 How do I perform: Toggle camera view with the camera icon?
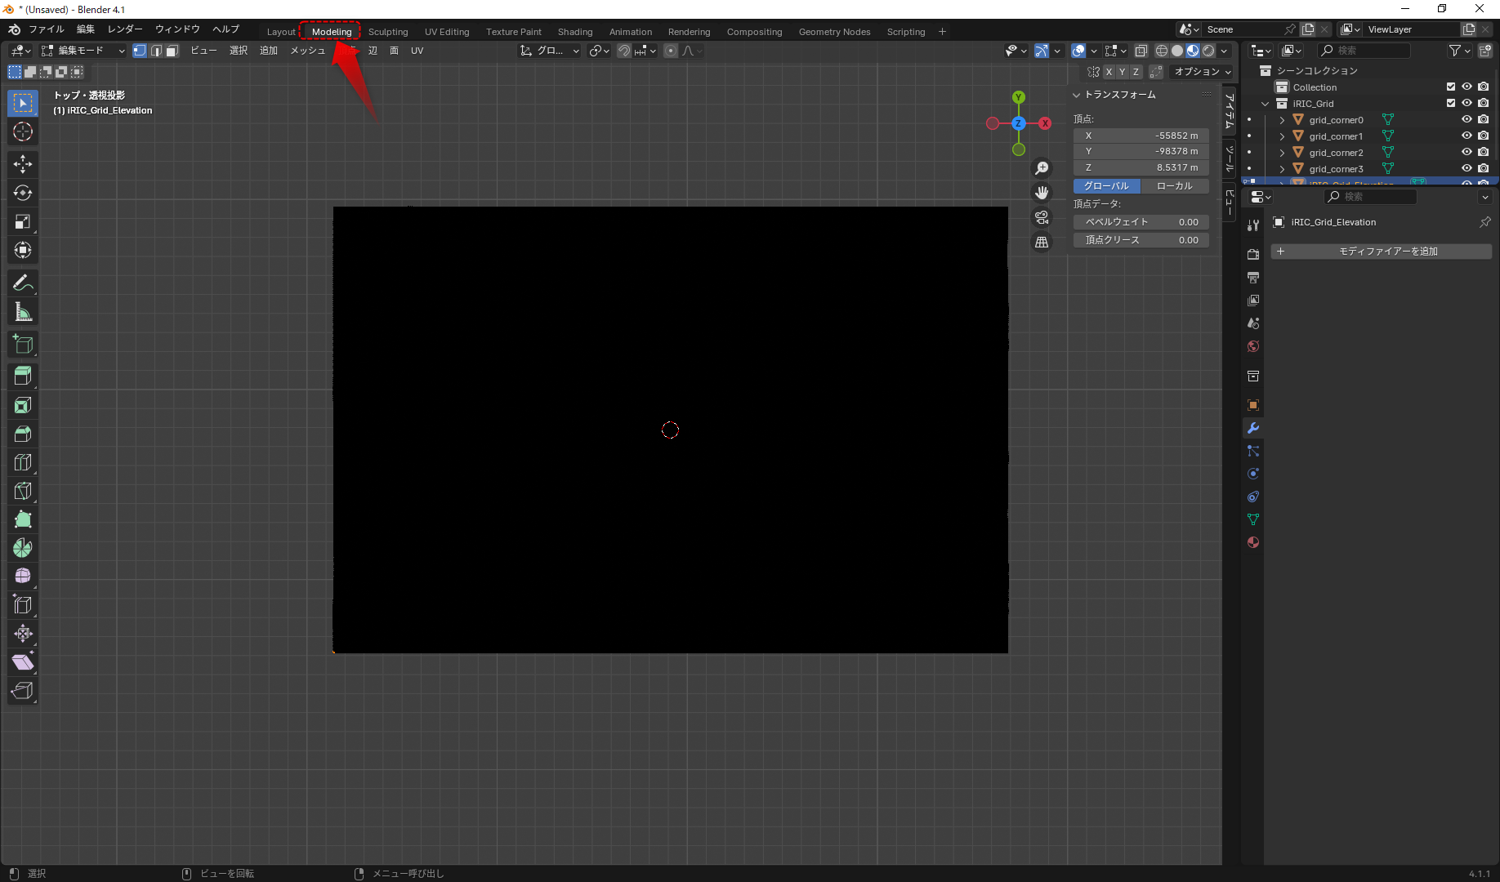click(1042, 217)
